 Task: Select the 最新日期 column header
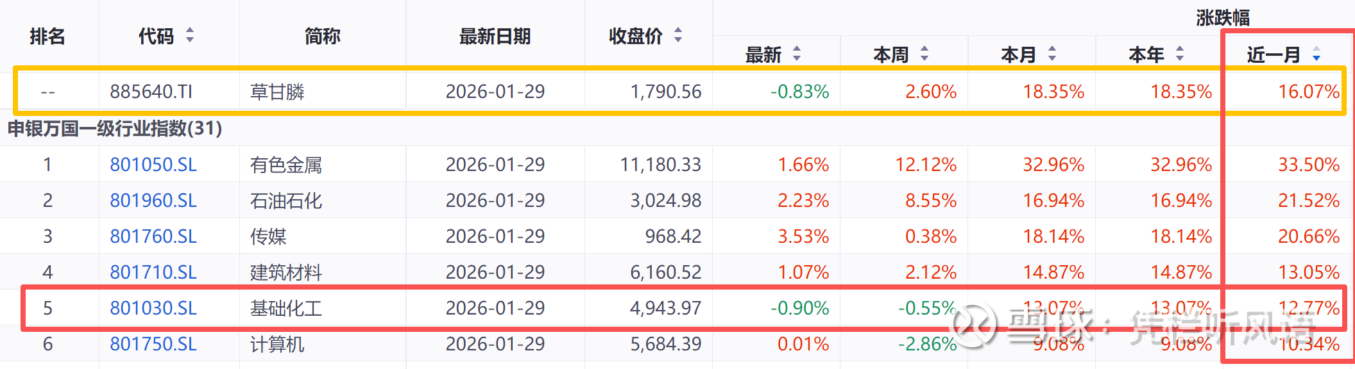[x=495, y=37]
